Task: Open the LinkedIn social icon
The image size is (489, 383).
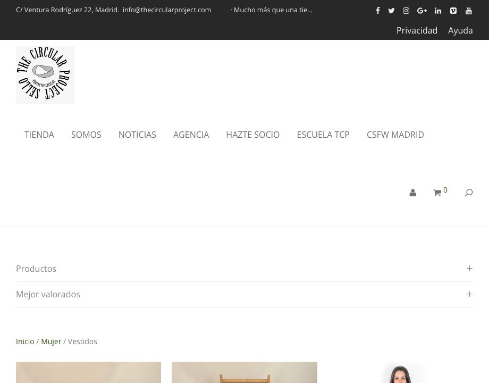Action: coord(438,11)
